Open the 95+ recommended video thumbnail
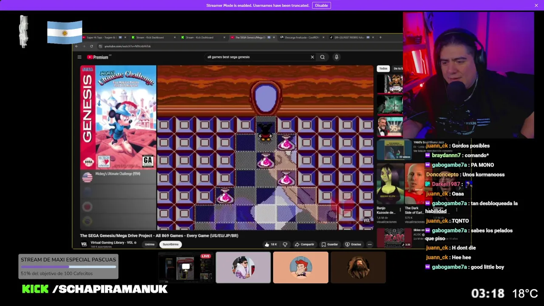This screenshot has height=306, width=544. pos(390,127)
